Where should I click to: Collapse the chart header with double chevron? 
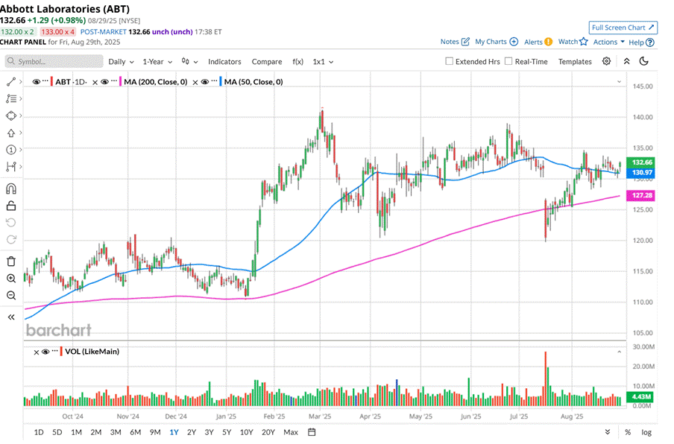tap(626, 61)
